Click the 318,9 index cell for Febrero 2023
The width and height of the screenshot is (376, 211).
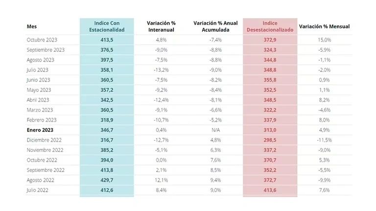[107, 120]
